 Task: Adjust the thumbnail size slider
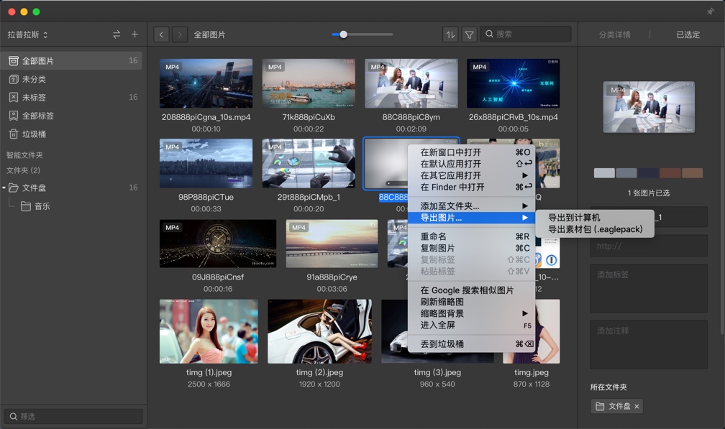(344, 32)
